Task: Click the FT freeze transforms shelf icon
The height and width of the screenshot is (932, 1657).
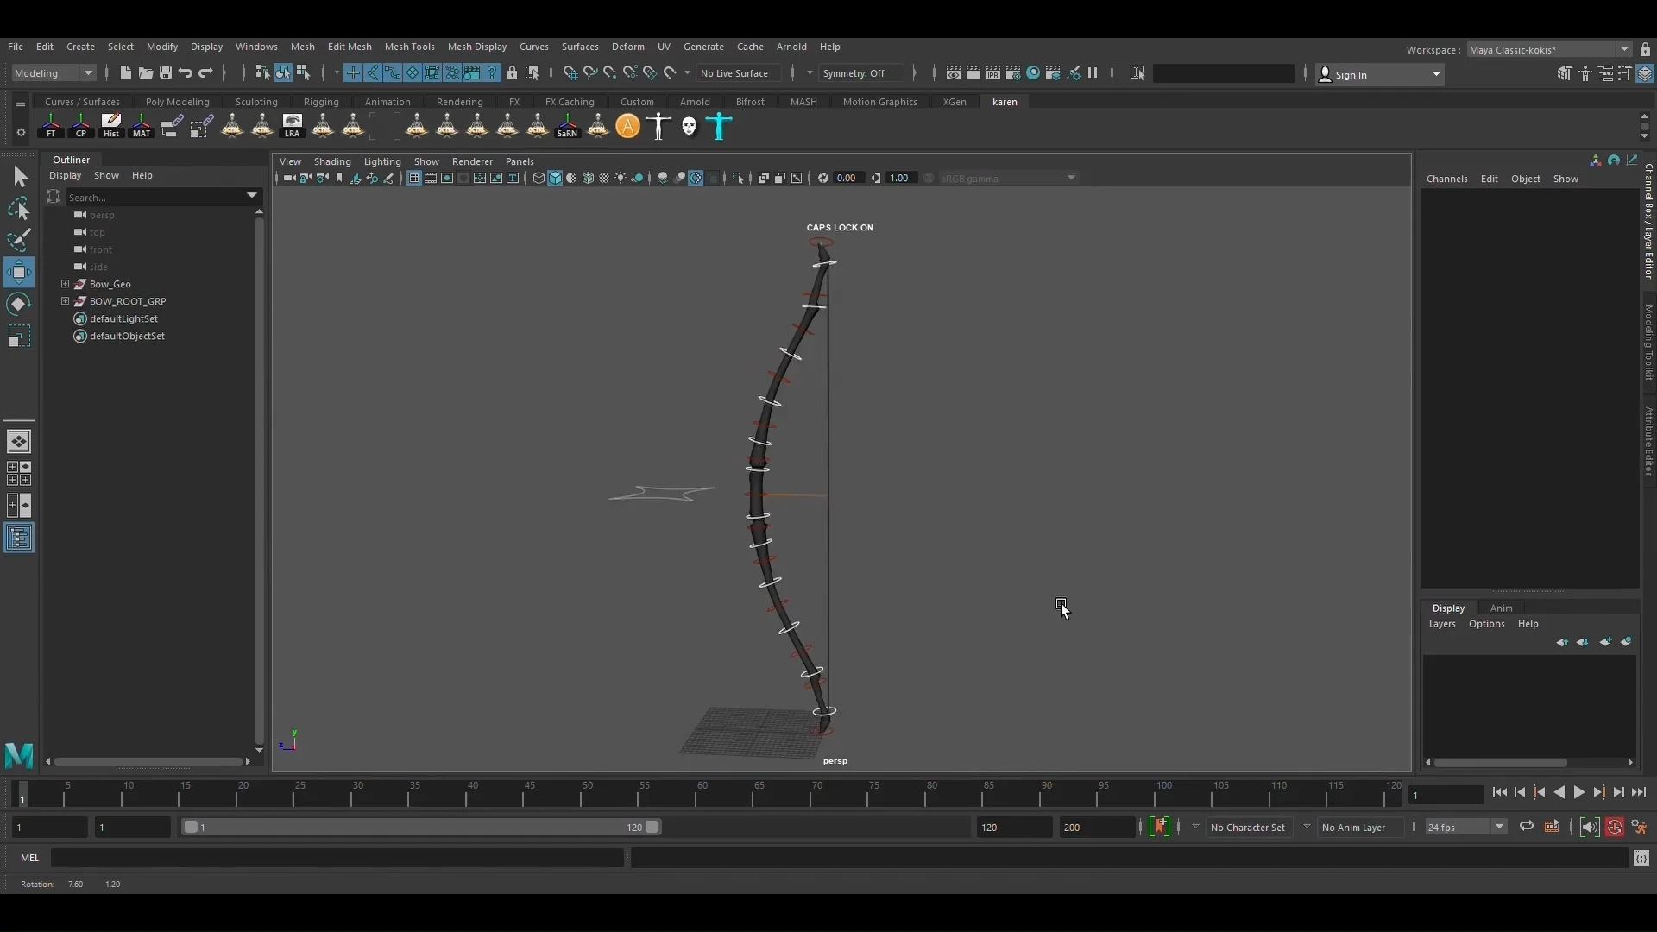Action: [51, 126]
